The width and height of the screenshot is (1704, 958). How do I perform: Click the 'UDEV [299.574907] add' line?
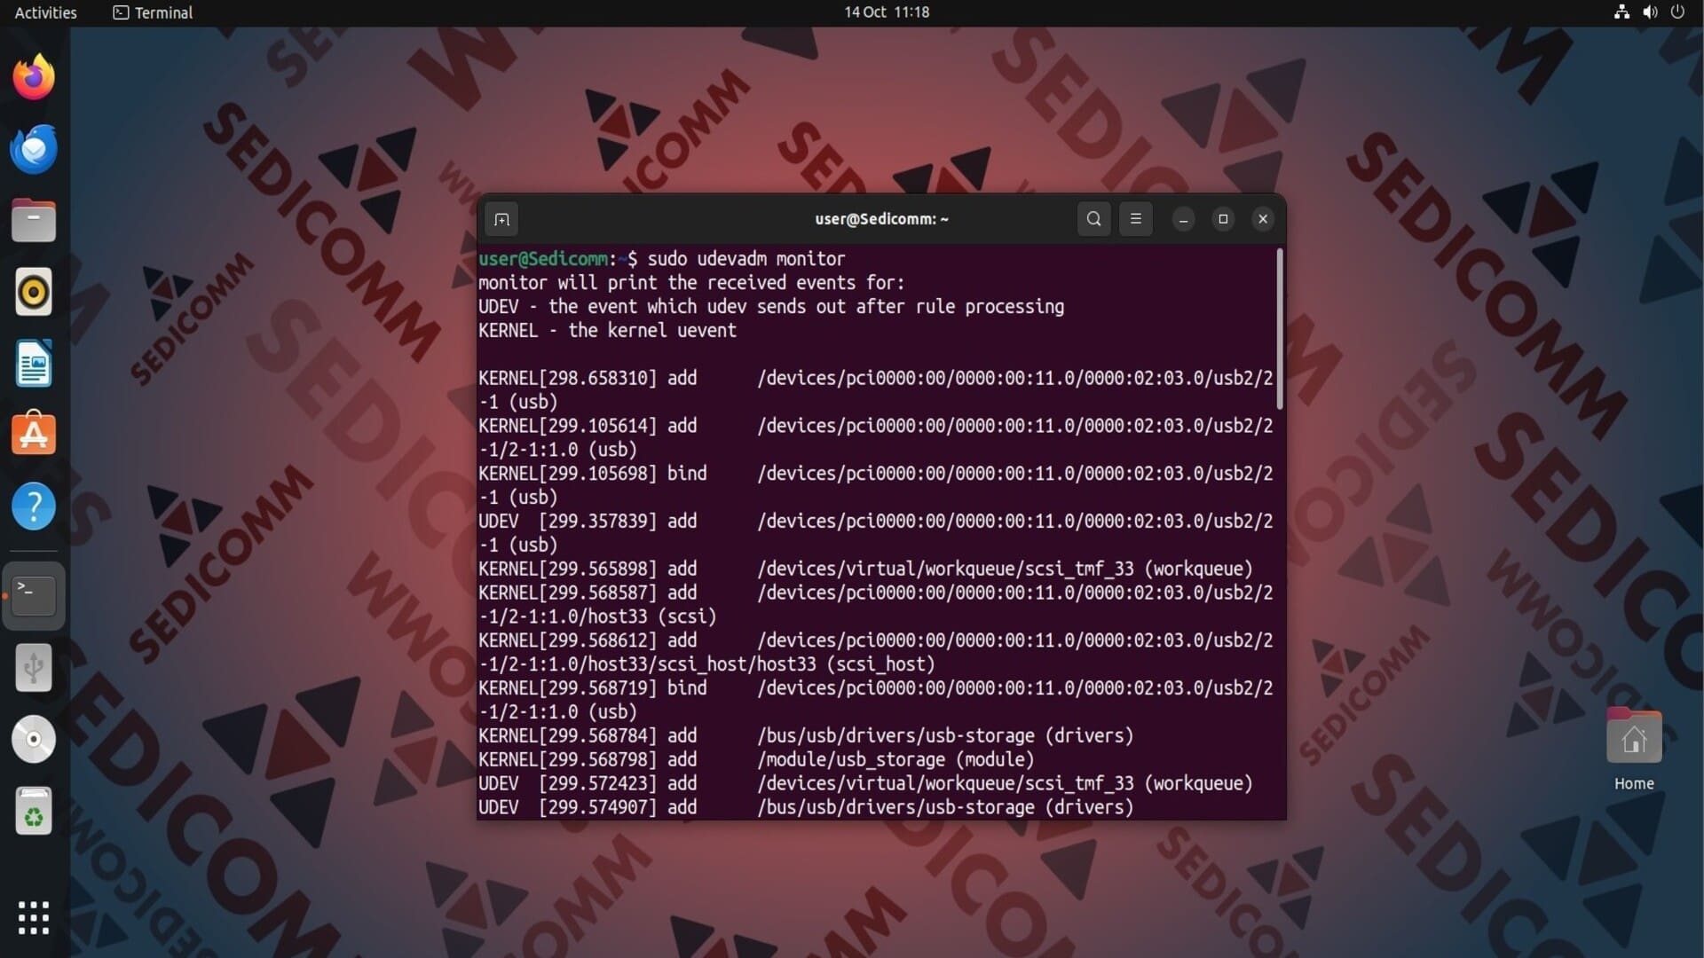(806, 807)
